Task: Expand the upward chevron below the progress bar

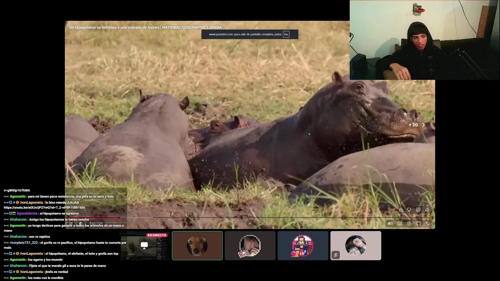Action: [250, 224]
